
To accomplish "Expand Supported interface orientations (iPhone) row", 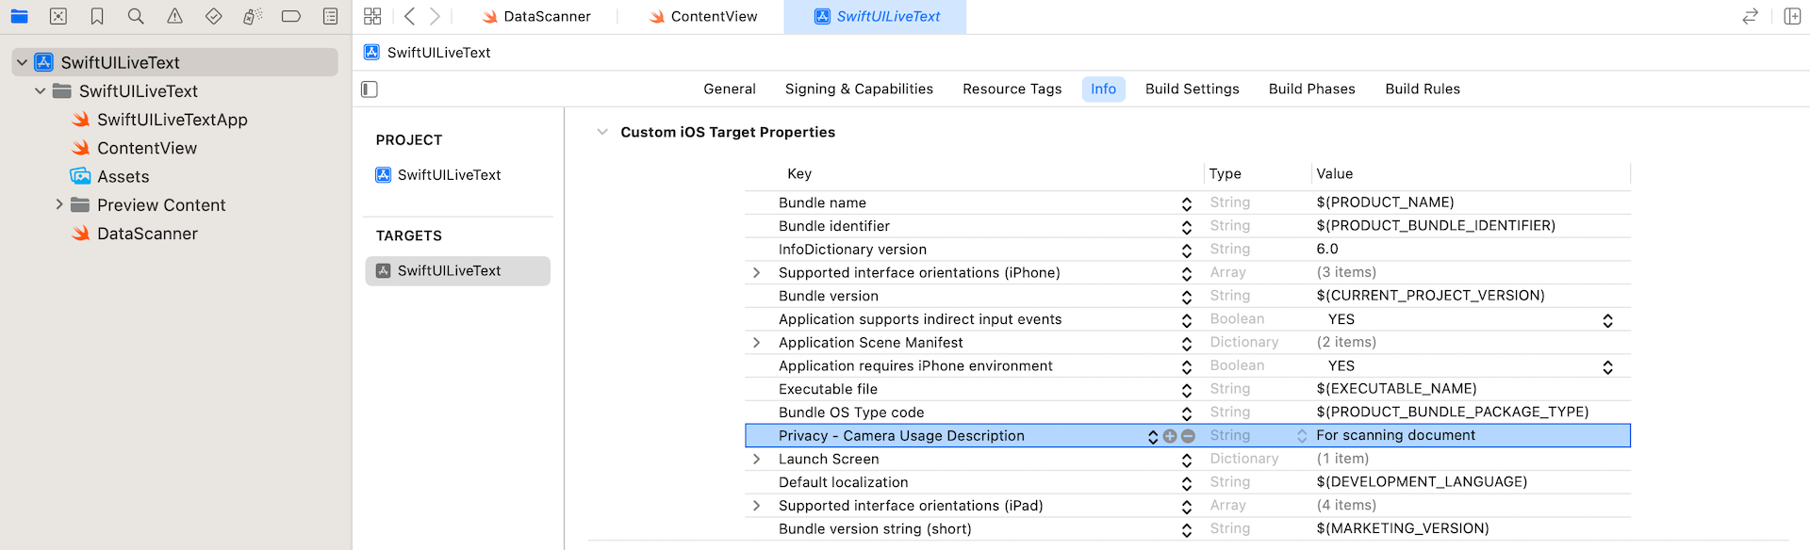I will 756,273.
